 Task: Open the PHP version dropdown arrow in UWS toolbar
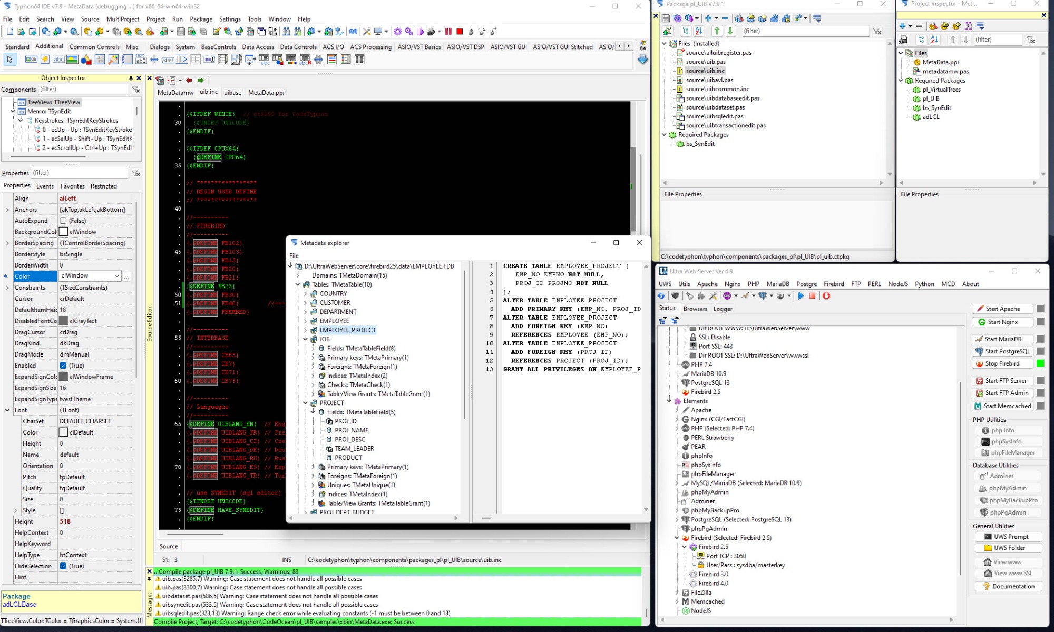tap(736, 296)
